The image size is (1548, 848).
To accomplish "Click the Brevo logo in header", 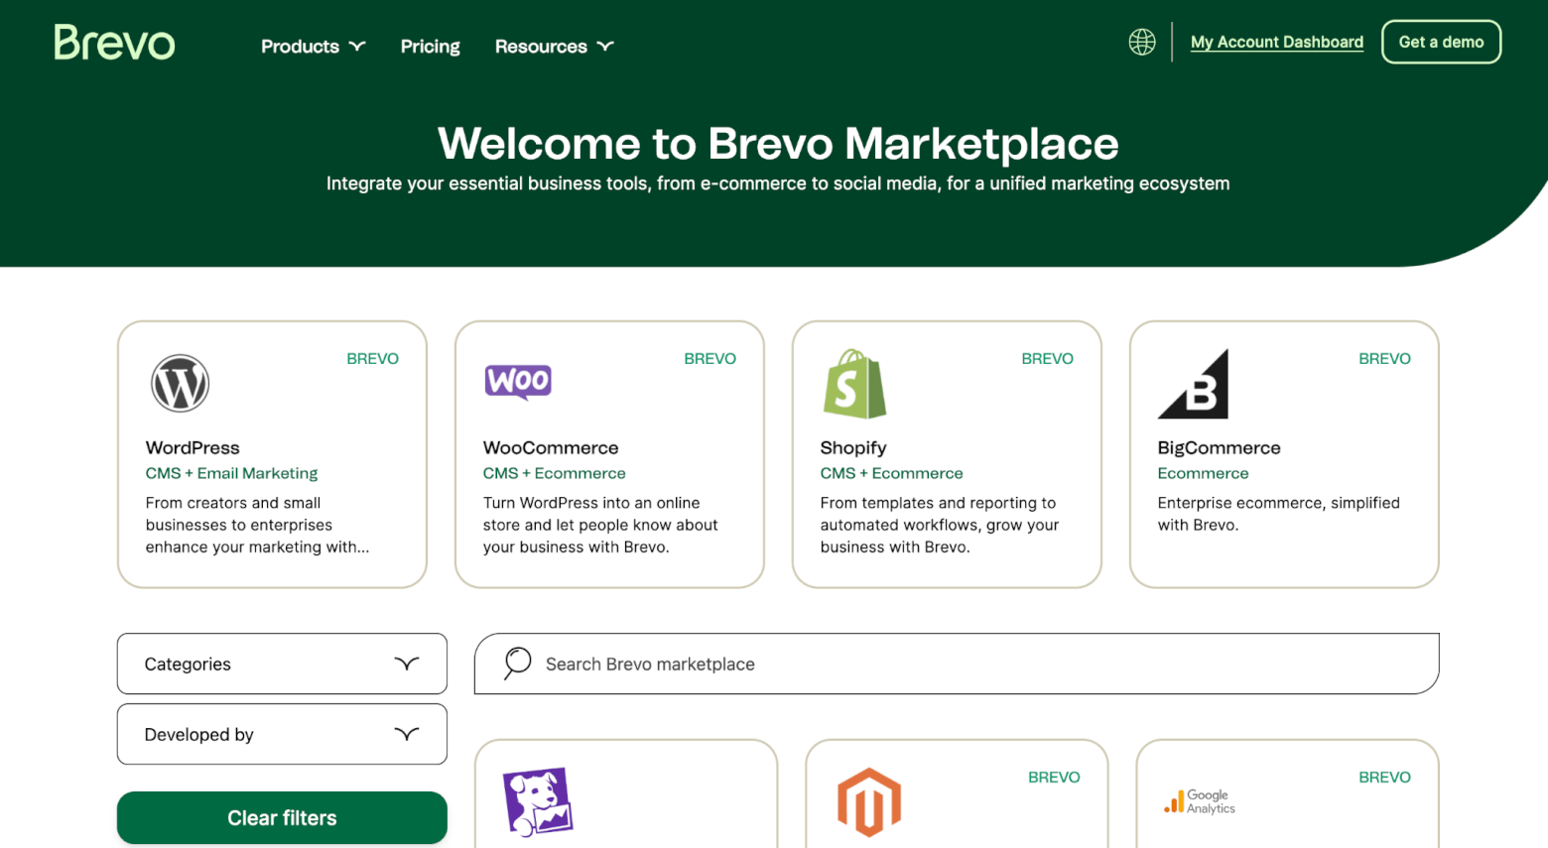I will click(114, 43).
